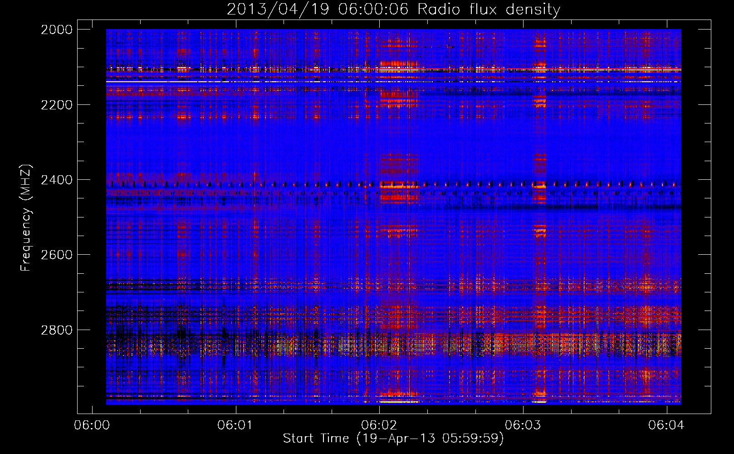Select the 2800 frequency axis label
734x454 pixels.
pos(57,330)
